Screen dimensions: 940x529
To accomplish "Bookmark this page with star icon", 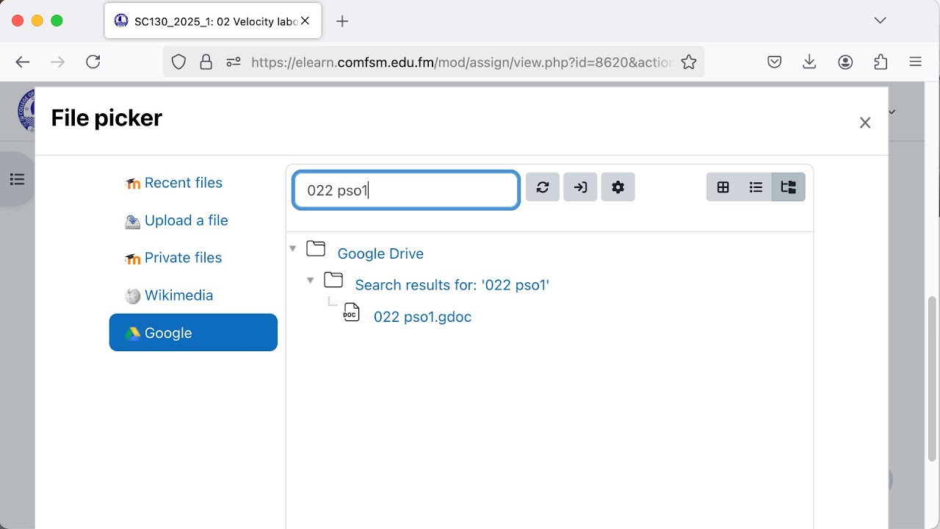I will coord(688,62).
